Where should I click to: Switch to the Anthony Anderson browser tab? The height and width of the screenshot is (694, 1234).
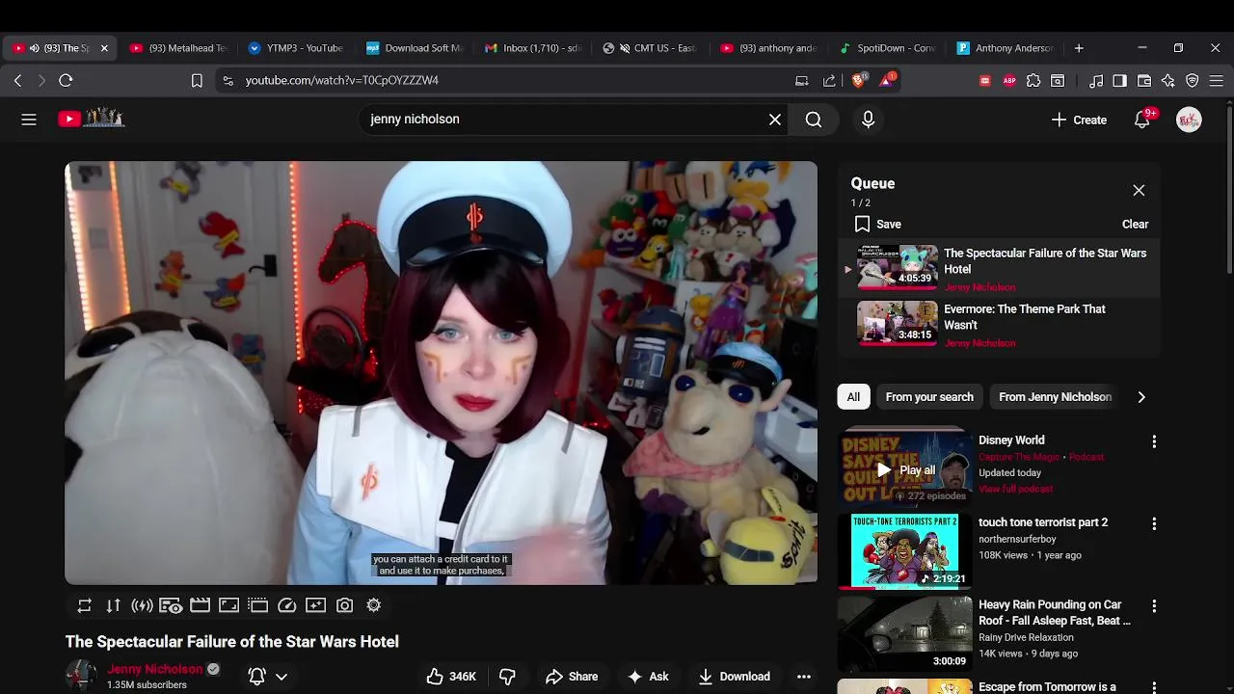coord(1006,48)
